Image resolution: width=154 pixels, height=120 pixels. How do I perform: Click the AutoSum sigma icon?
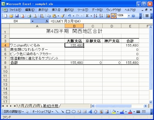87,16
